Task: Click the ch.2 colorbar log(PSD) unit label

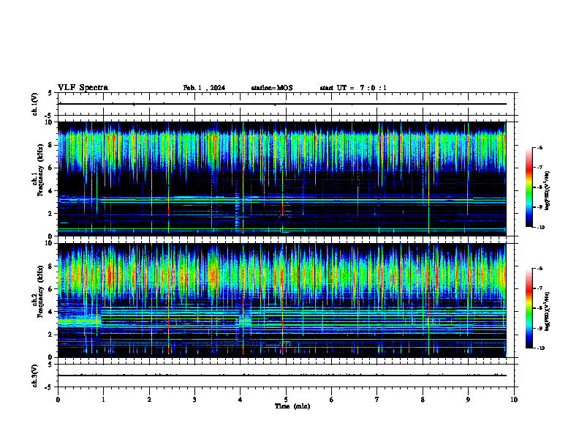Action: pos(548,311)
